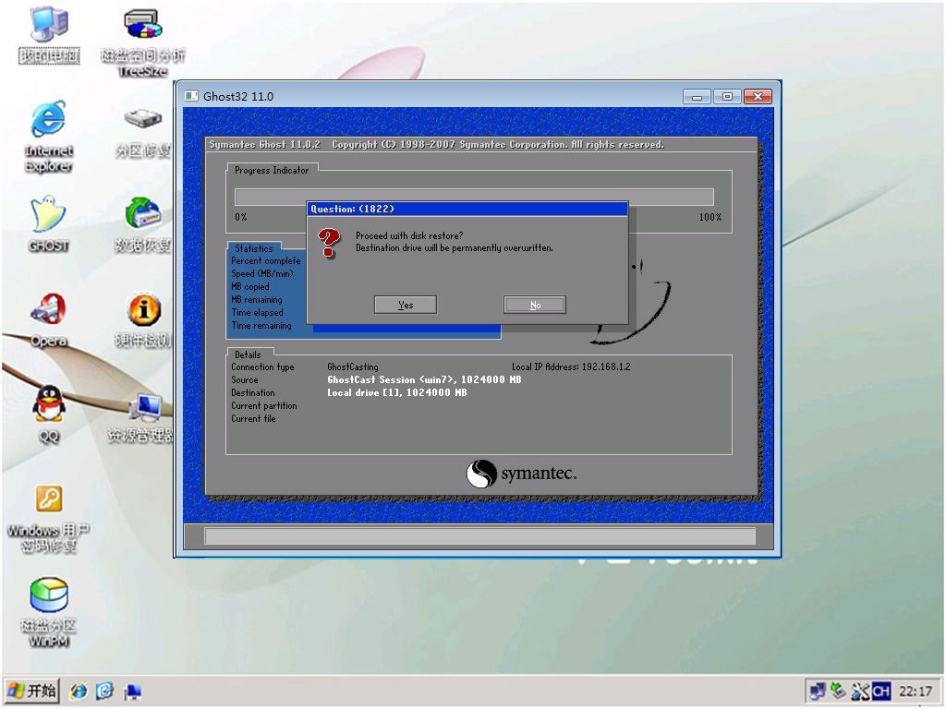
Task: Click the system clock showing 22:17
Action: click(x=916, y=691)
